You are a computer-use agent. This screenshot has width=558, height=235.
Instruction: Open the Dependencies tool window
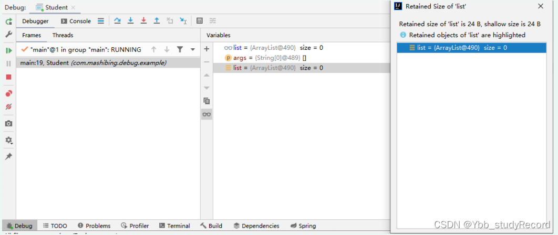pos(256,226)
